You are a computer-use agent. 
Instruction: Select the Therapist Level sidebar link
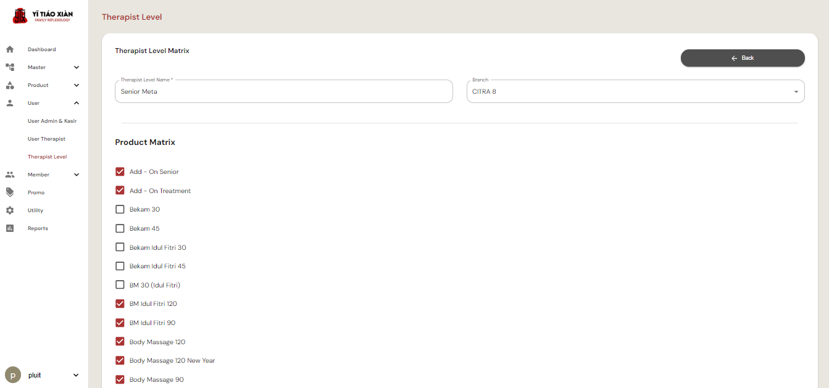point(47,157)
